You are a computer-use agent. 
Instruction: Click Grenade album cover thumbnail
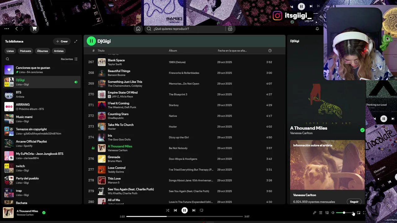pos(102,159)
